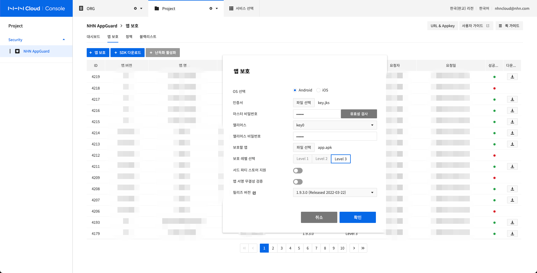
Task: Go to page 10 in pagination
Action: [342, 248]
